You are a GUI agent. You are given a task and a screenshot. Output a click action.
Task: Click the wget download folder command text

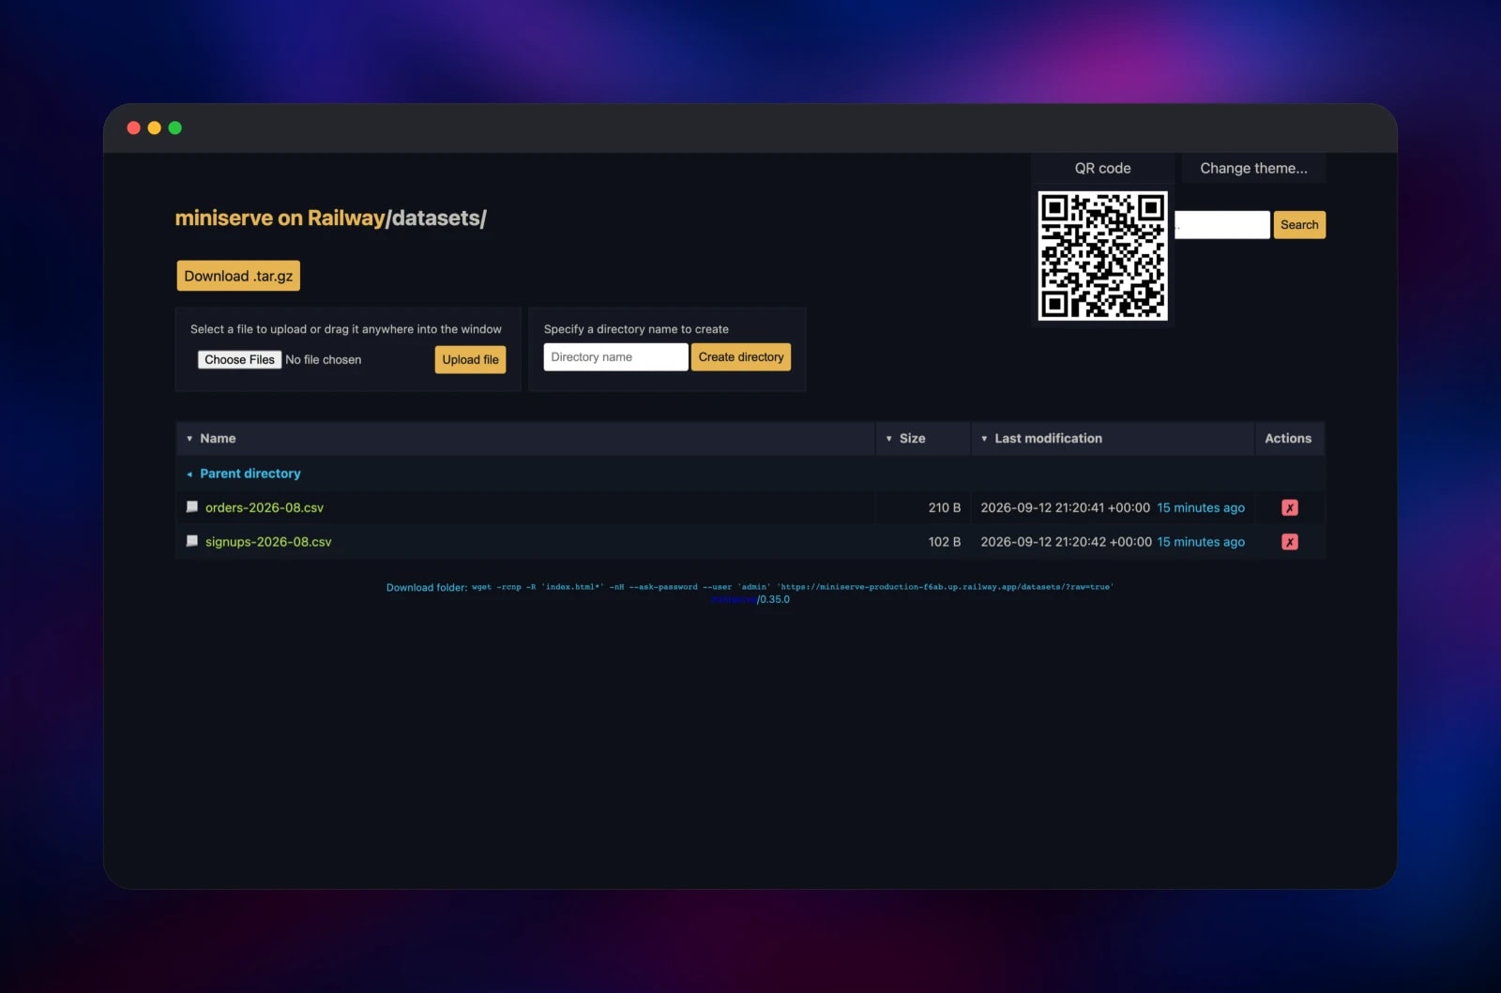792,587
